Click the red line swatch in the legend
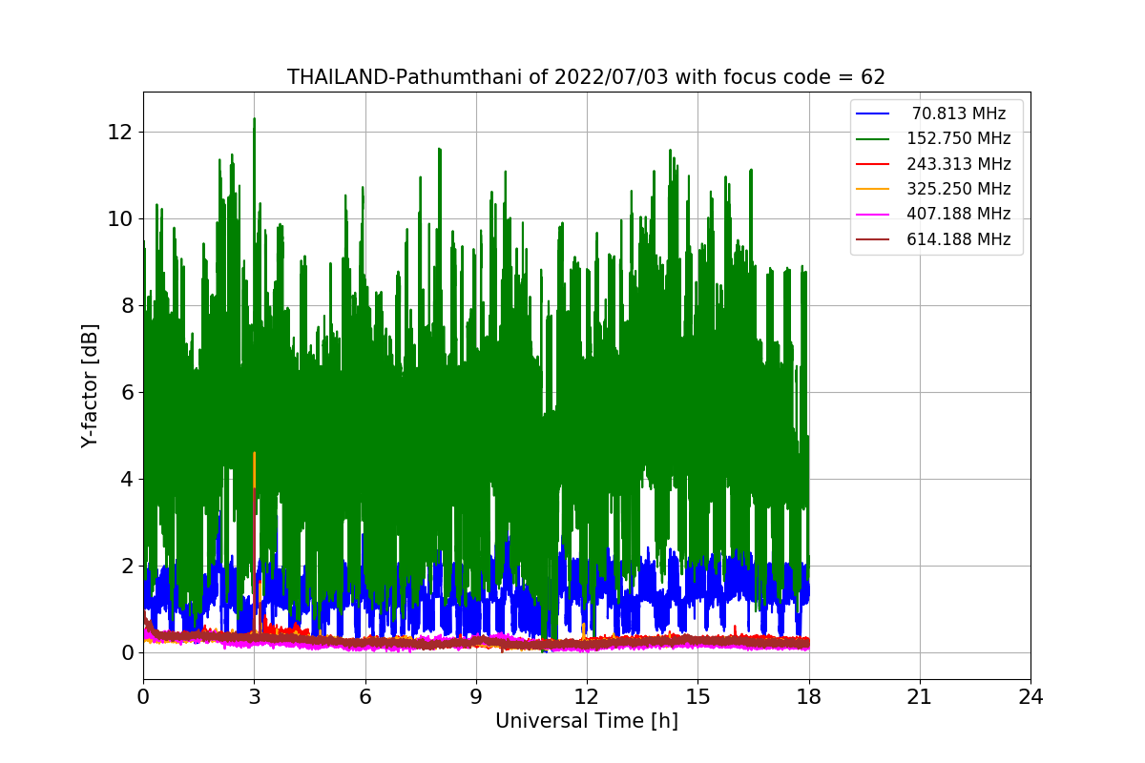 pyautogui.click(x=873, y=164)
